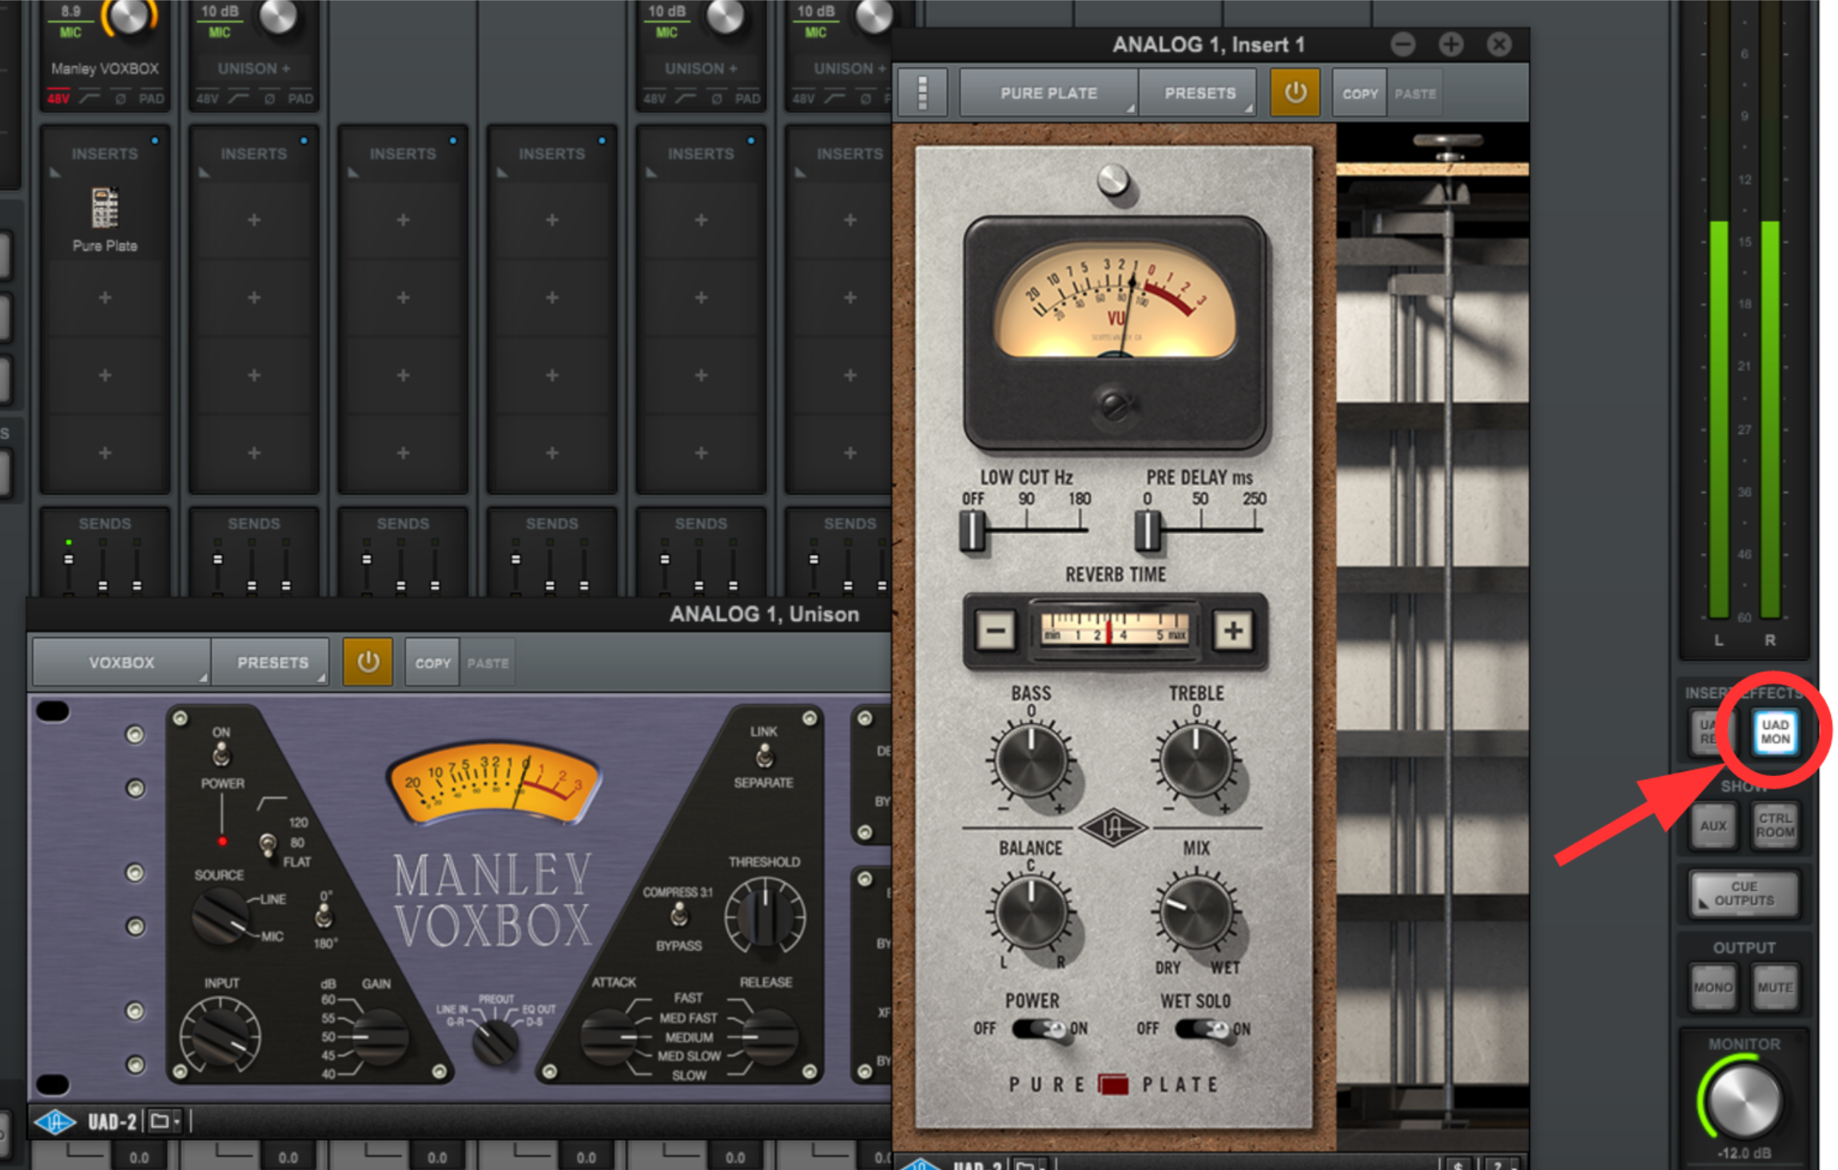Expand the inserts triangle on the second channel

coord(204,173)
